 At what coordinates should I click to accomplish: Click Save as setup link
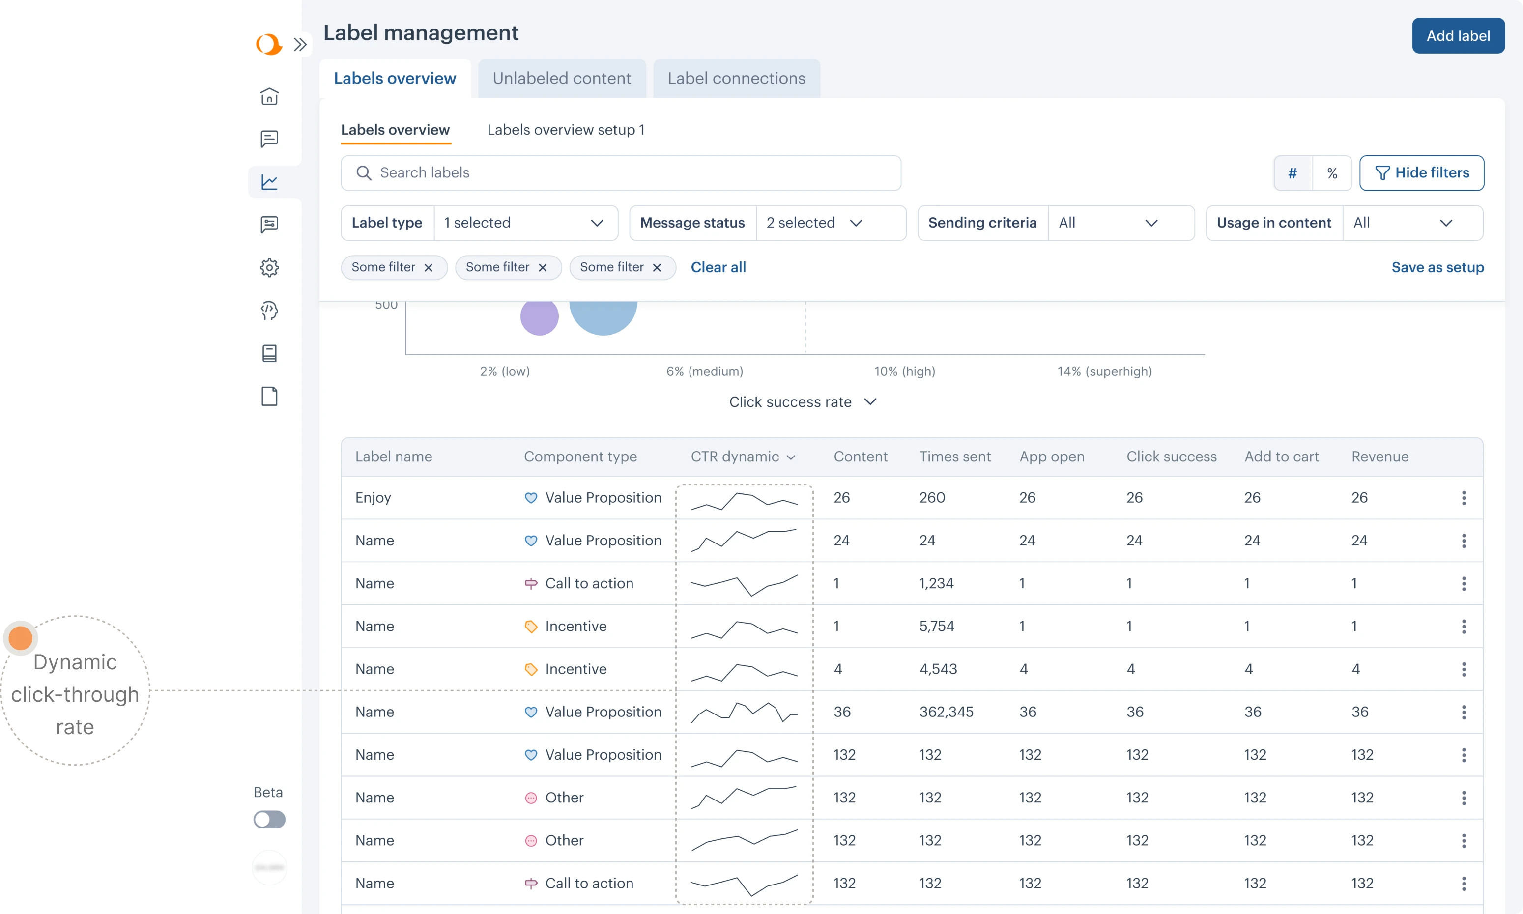click(1437, 267)
